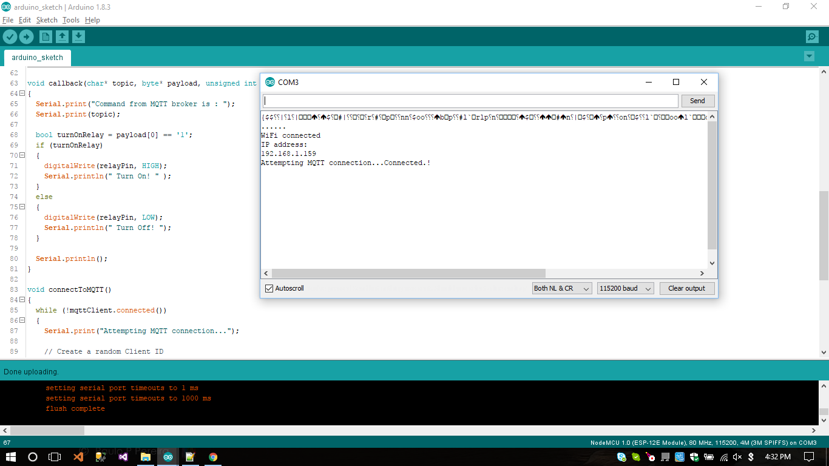This screenshot has height=466, width=829.
Task: Click the Verify (checkmark) button
Action: [9, 36]
